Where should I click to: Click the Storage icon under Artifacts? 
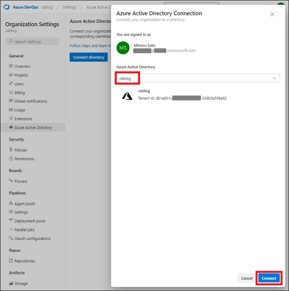(x=11, y=283)
